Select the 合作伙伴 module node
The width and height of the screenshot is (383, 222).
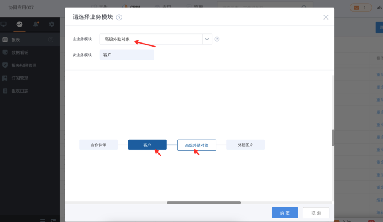click(x=98, y=145)
